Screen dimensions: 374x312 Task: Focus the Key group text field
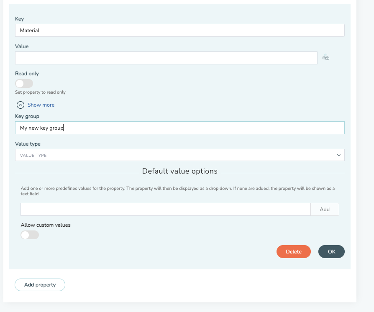[x=180, y=128]
